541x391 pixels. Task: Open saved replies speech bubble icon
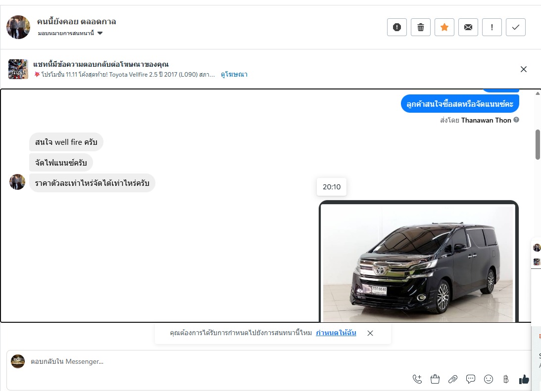[x=471, y=379]
